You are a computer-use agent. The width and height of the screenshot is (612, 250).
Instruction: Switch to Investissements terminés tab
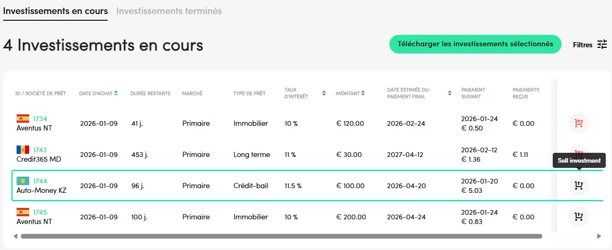[169, 11]
